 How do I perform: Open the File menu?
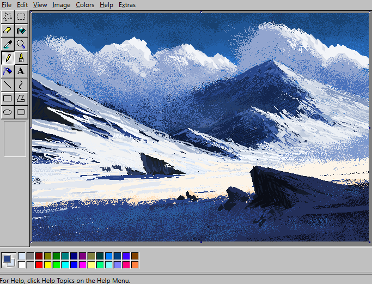[x=6, y=5]
